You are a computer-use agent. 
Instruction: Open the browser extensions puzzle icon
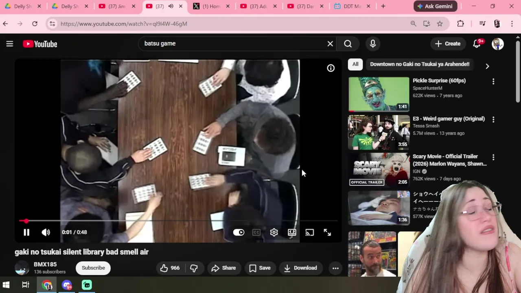tap(460, 24)
